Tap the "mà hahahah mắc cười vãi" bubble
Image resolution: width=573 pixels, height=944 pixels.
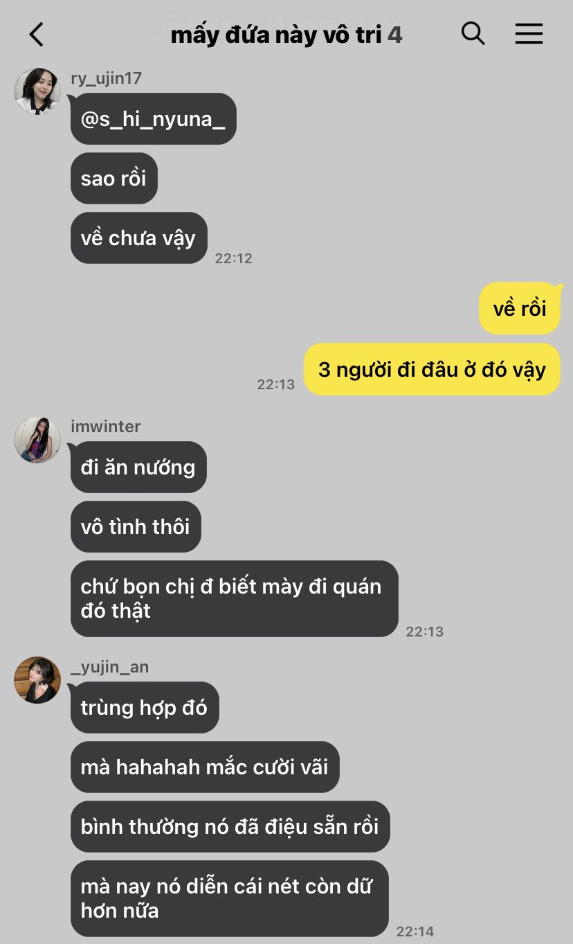click(205, 767)
